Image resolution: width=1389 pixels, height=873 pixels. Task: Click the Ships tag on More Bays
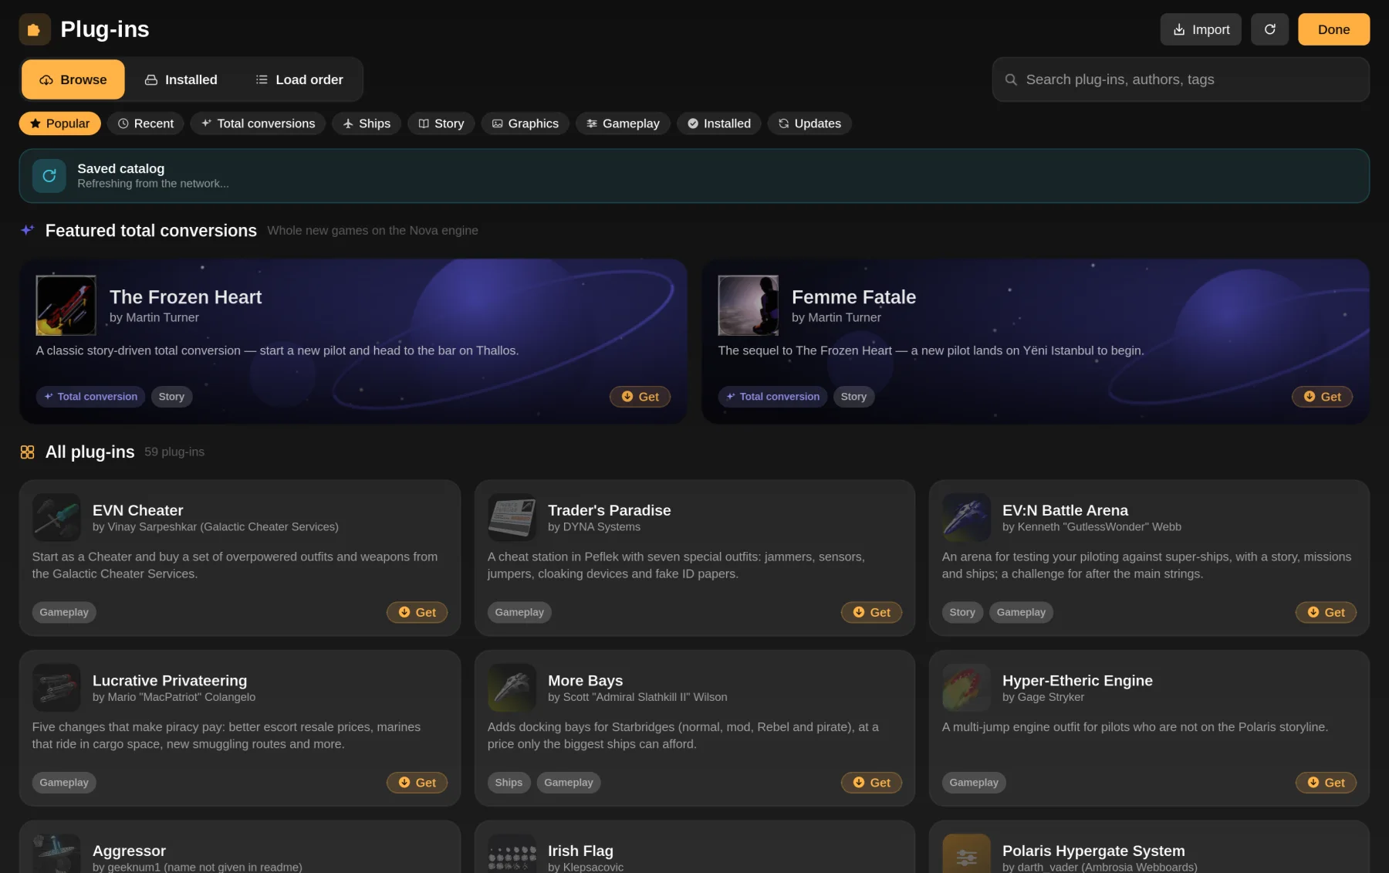click(x=509, y=783)
